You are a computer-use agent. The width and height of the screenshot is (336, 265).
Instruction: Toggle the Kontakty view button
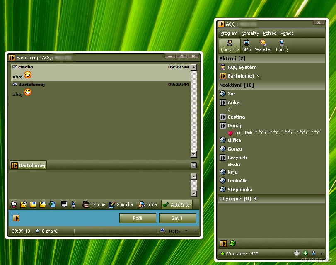click(x=230, y=46)
